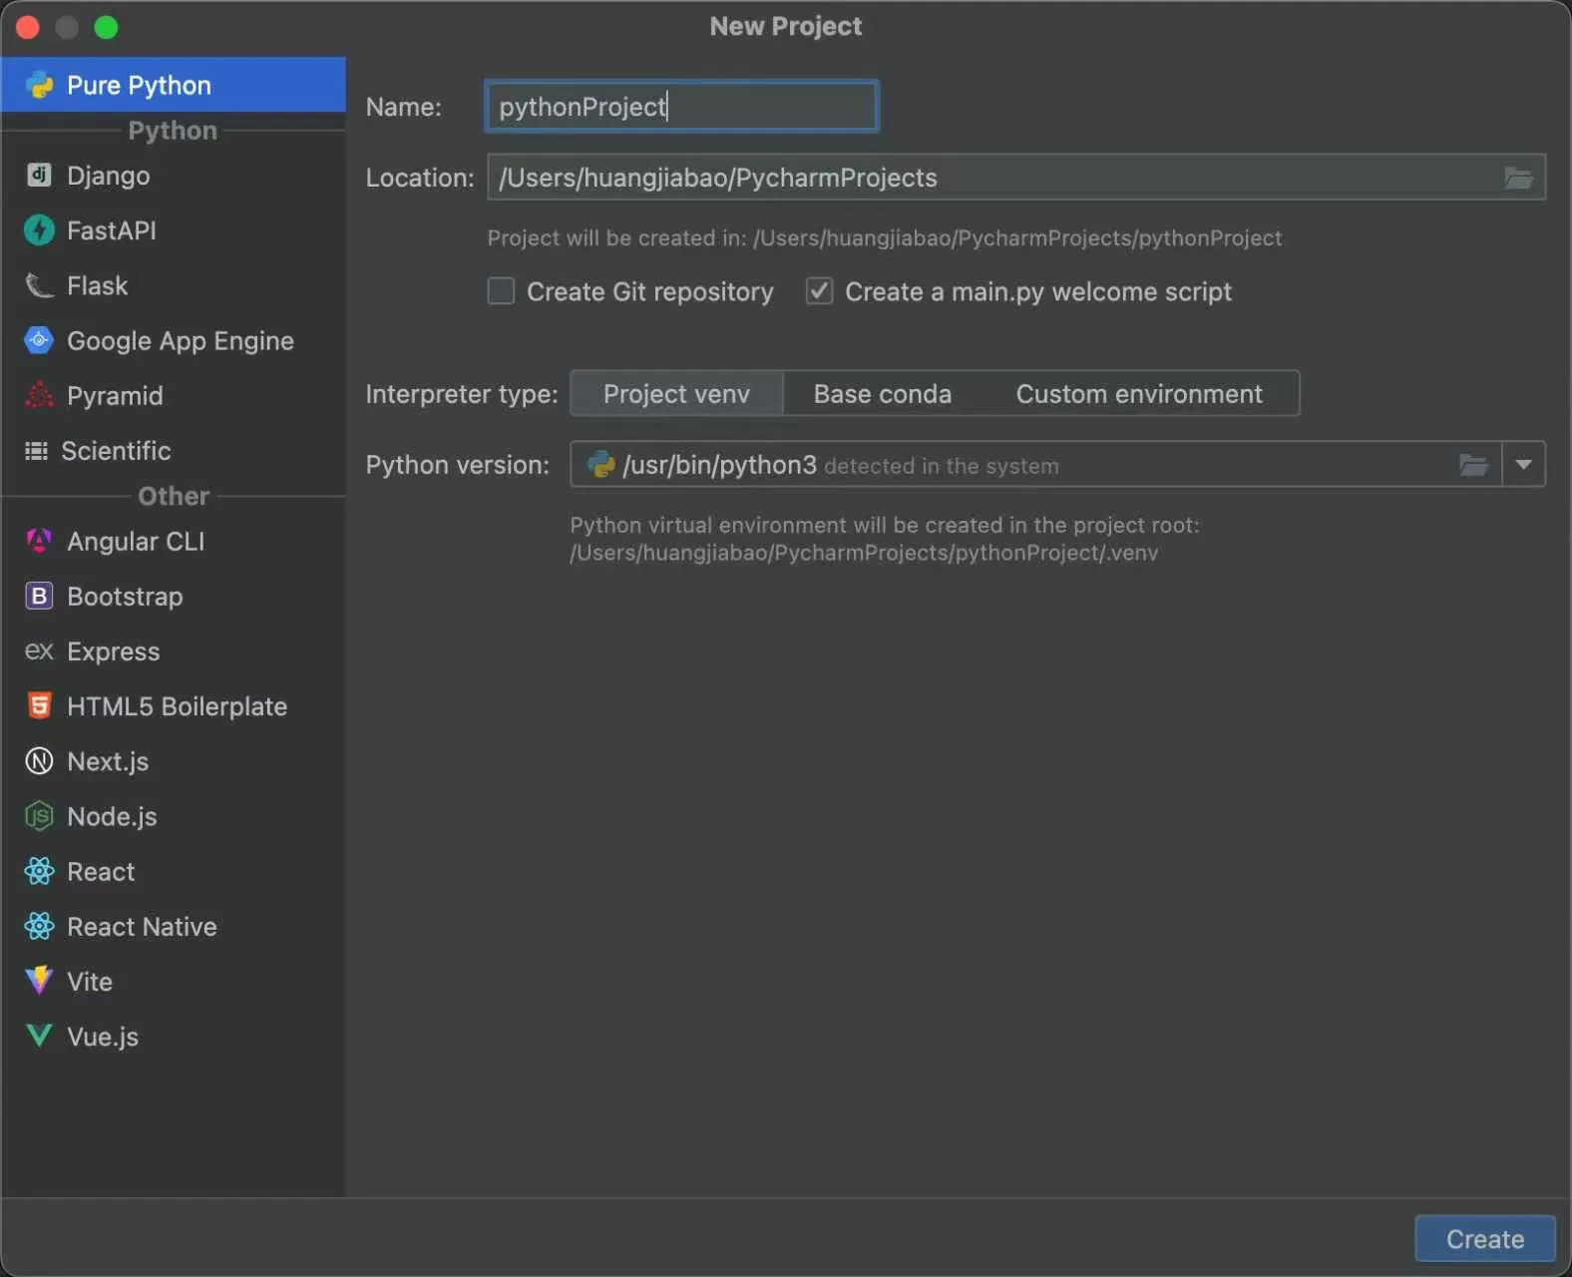Click the Next.js N icon
This screenshot has height=1277, width=1572.
point(39,761)
